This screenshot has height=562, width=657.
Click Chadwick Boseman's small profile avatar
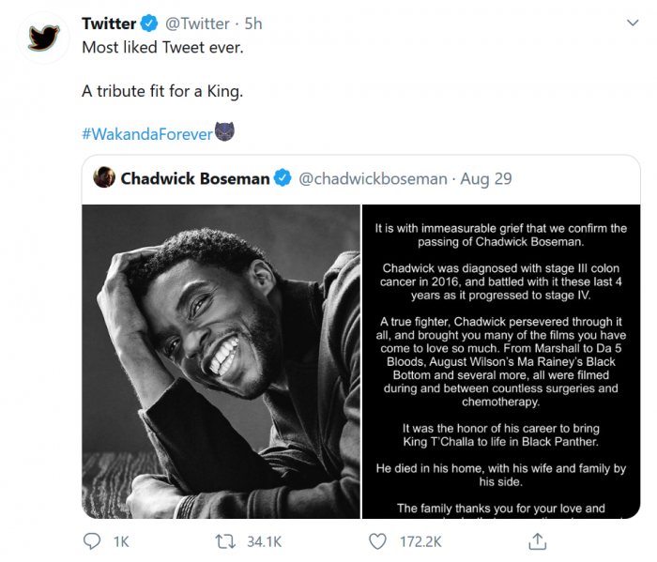(x=104, y=177)
